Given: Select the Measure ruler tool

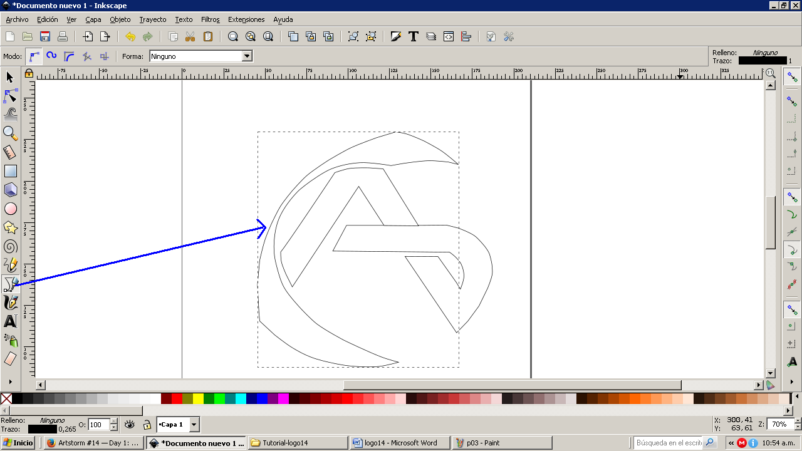Looking at the screenshot, I should 10,152.
